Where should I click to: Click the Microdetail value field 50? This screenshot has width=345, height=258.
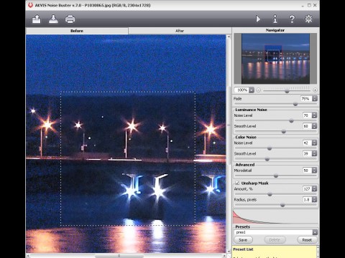click(x=307, y=171)
